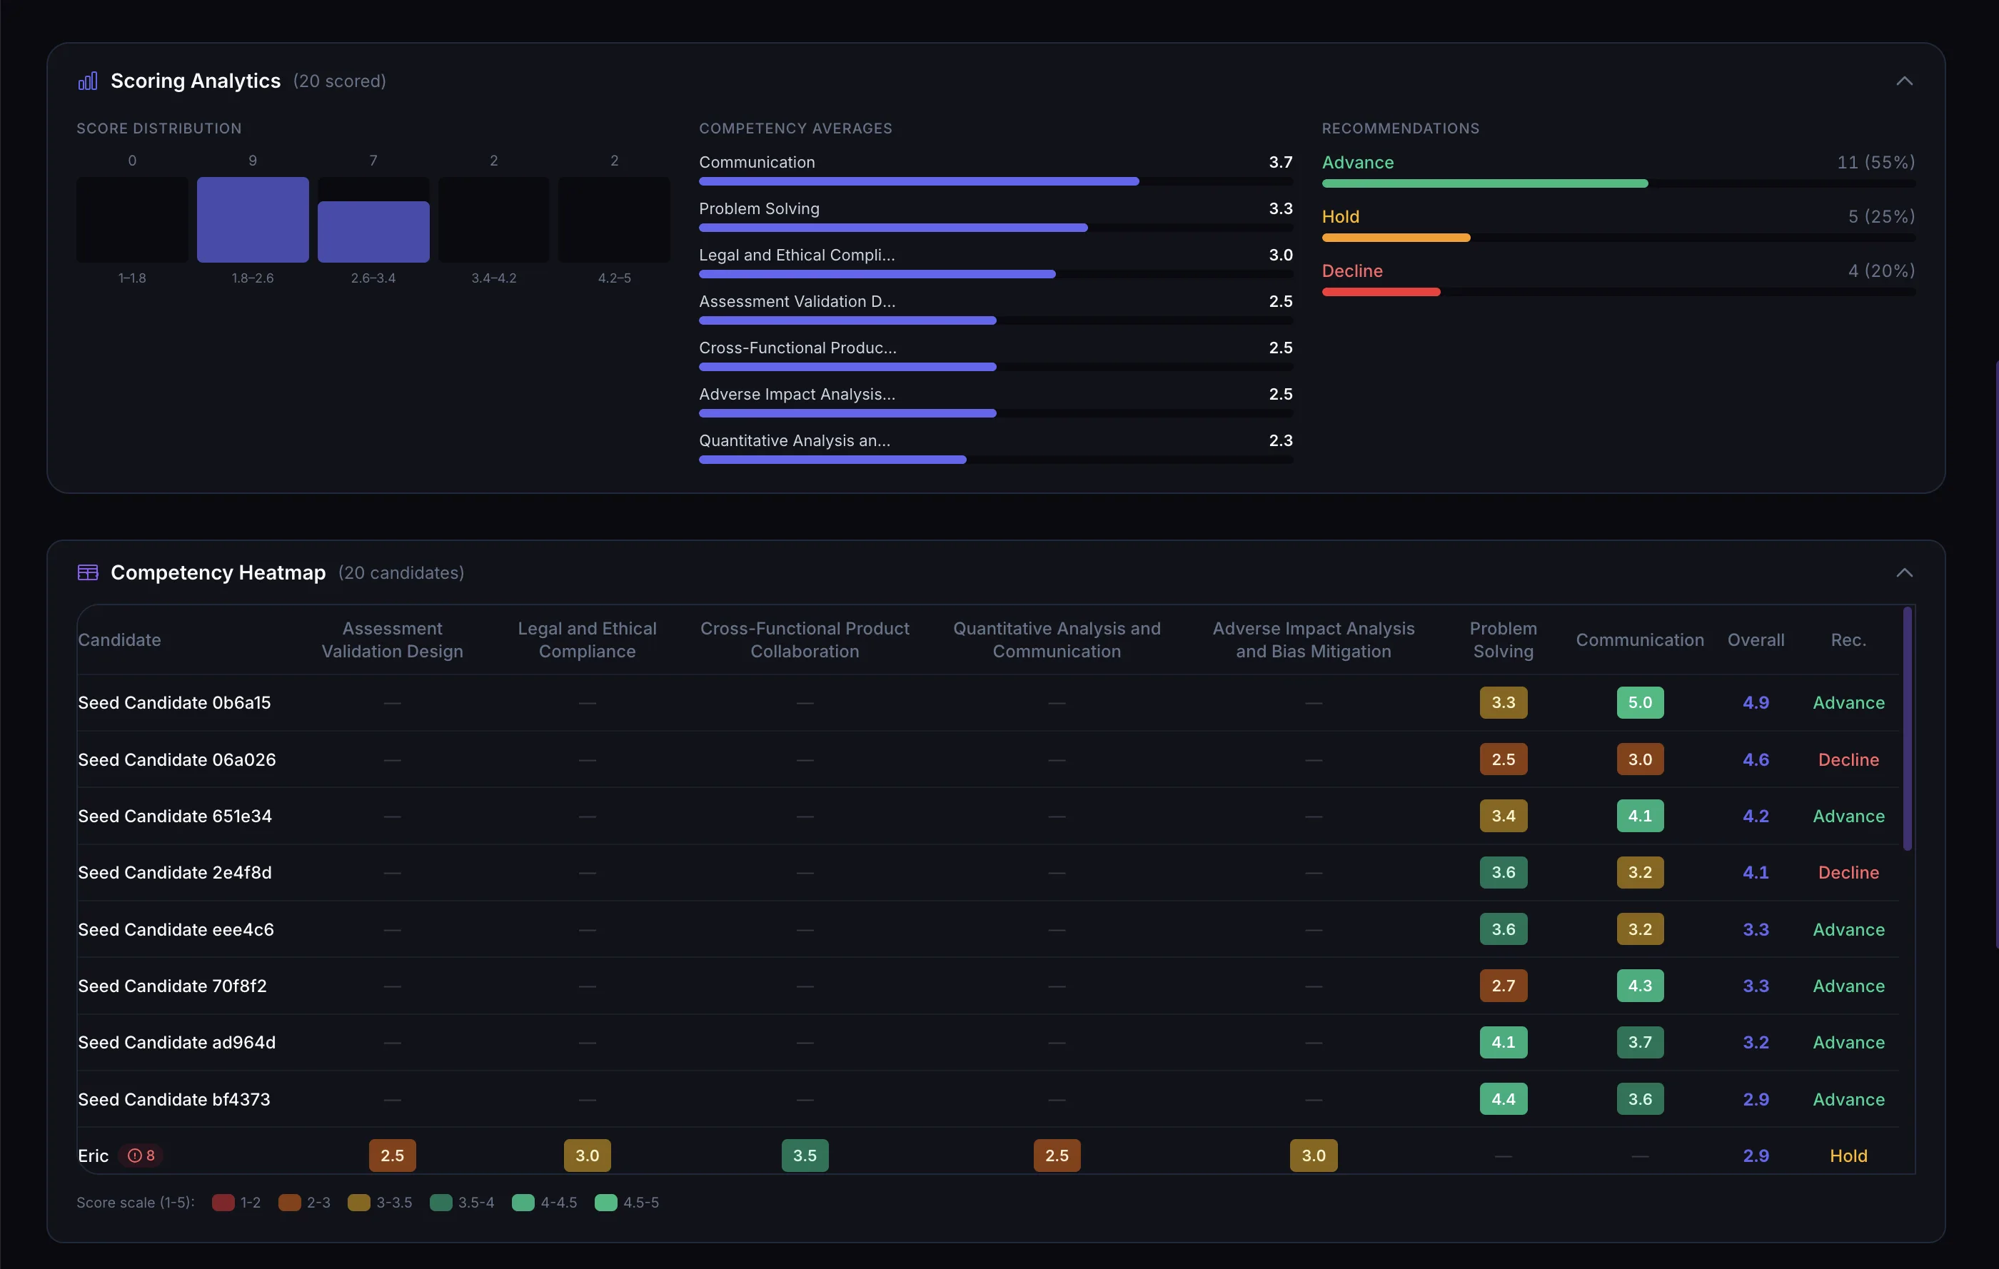This screenshot has width=1999, height=1269.
Task: Click the Decline label for candidate 2e4f8d
Action: [x=1848, y=872]
